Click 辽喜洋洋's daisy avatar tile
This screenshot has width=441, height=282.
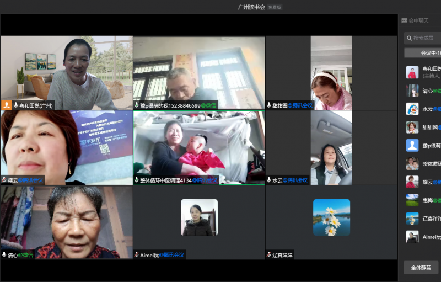tap(331, 217)
